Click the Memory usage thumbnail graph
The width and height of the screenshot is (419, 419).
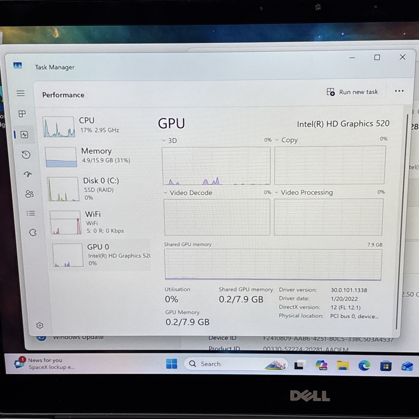tap(61, 157)
